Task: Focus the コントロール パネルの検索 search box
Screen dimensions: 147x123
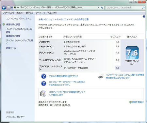Action: pos(124,8)
